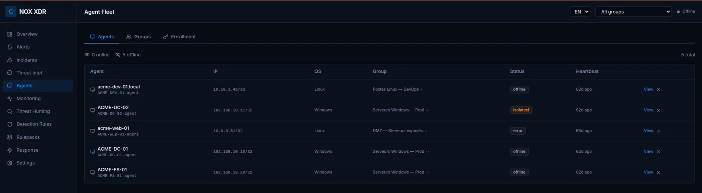Click monitor icon beside acme-web-01

tap(92, 131)
